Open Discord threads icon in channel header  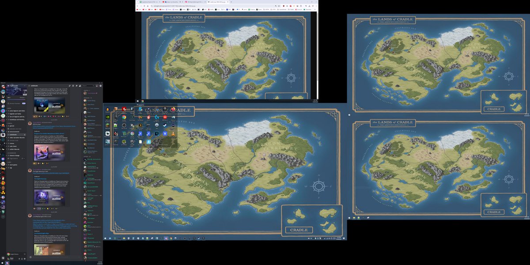pyautogui.click(x=69, y=86)
